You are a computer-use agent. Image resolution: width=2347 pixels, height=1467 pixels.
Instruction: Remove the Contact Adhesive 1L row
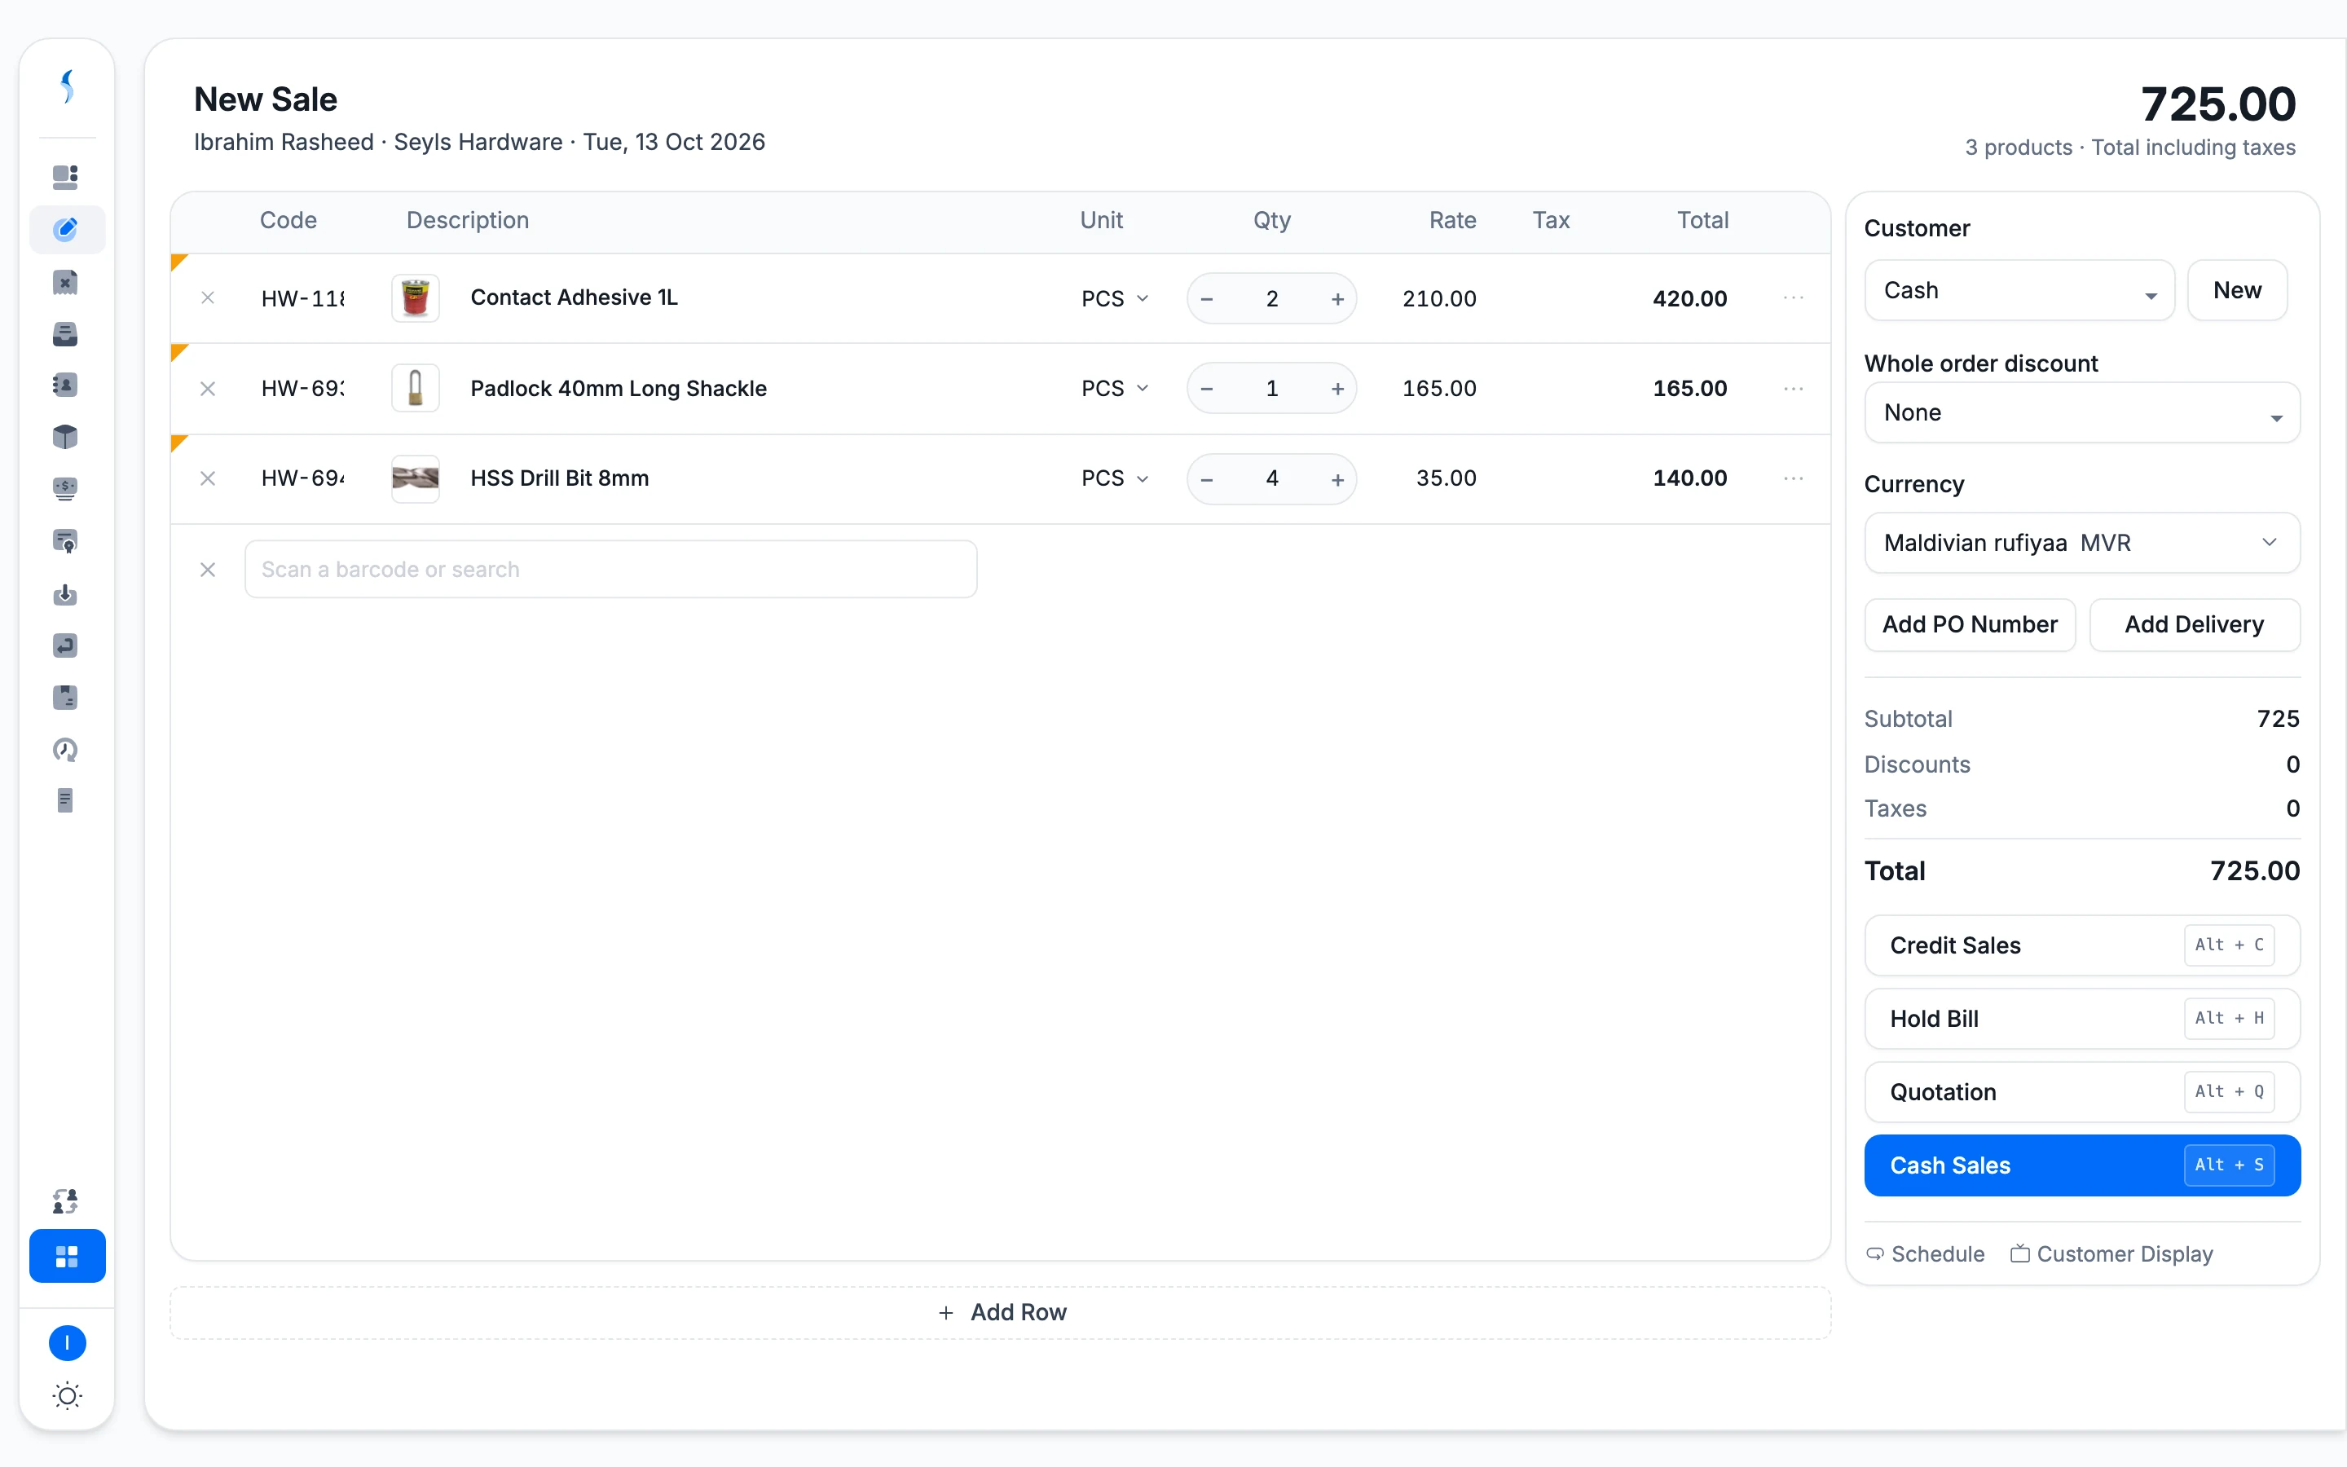(208, 297)
